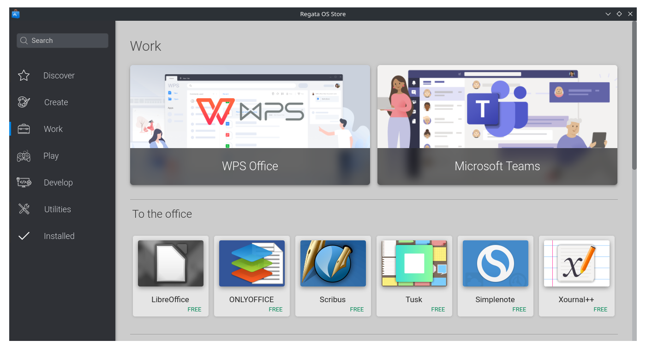Click the Scribus pen icon
The image size is (646, 352).
[x=333, y=263]
